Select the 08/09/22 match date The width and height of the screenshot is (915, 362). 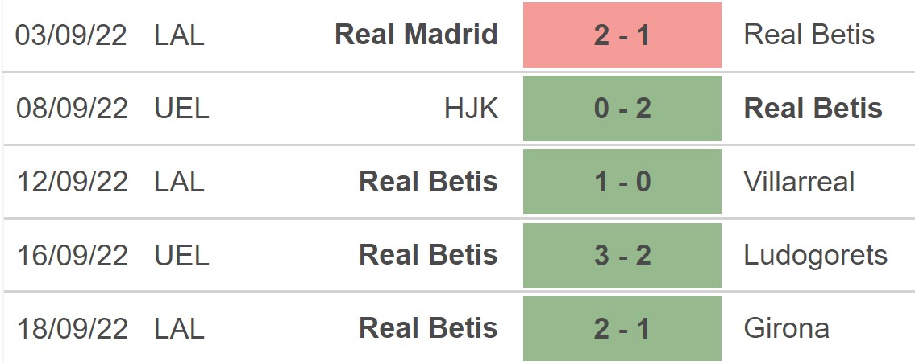(x=72, y=109)
